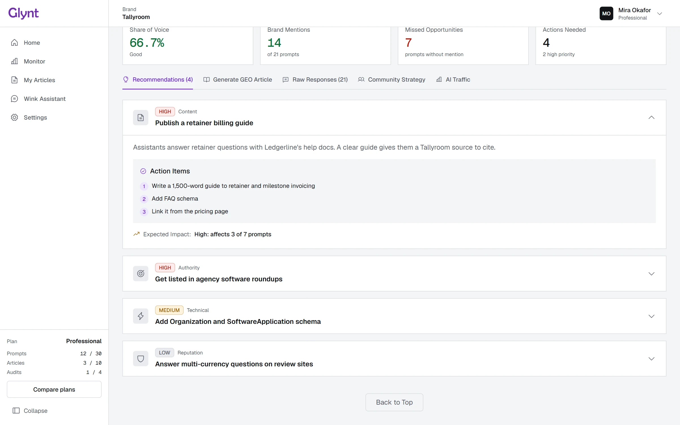Screen dimensions: 680x425
Task: Click the Collapse panel icon
Action: [16, 411]
